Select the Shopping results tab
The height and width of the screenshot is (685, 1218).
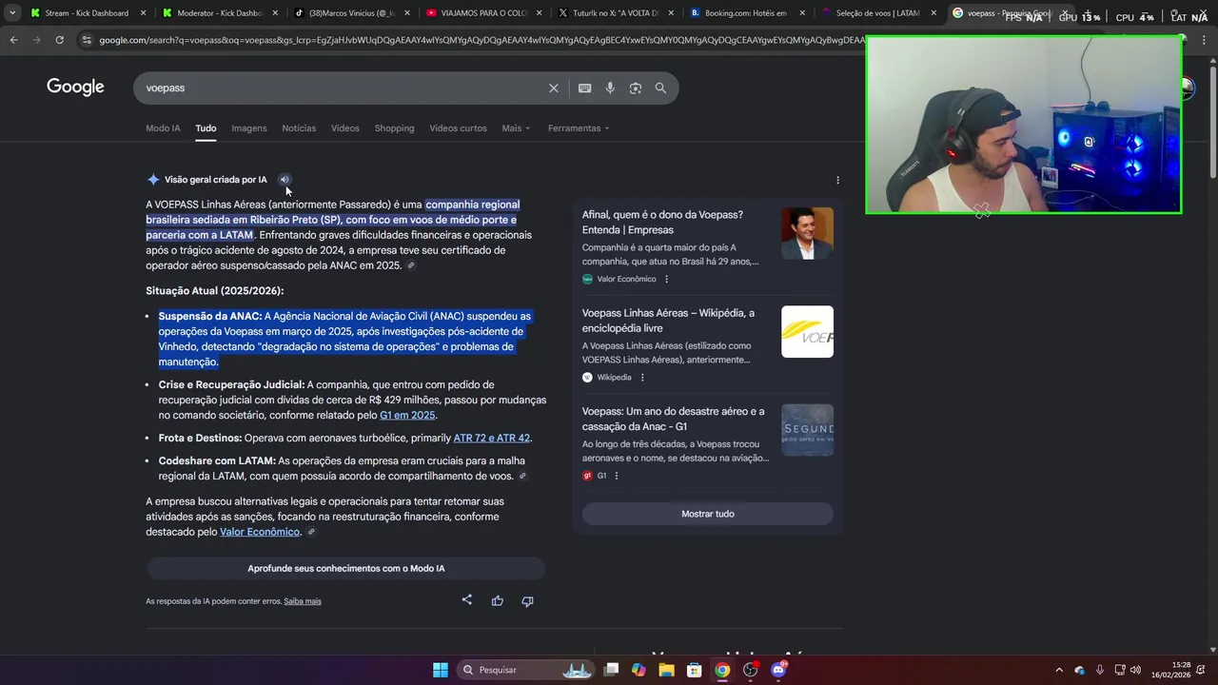click(394, 128)
